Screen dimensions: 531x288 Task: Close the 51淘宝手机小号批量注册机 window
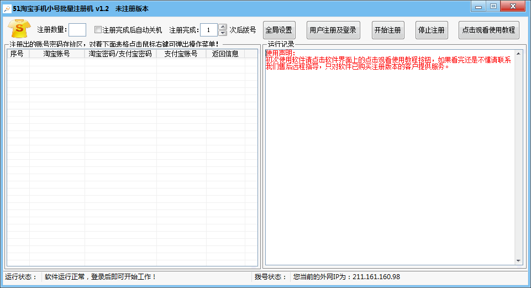coord(513,6)
